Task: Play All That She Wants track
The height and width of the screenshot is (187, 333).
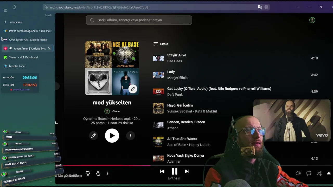Action: [182, 139]
